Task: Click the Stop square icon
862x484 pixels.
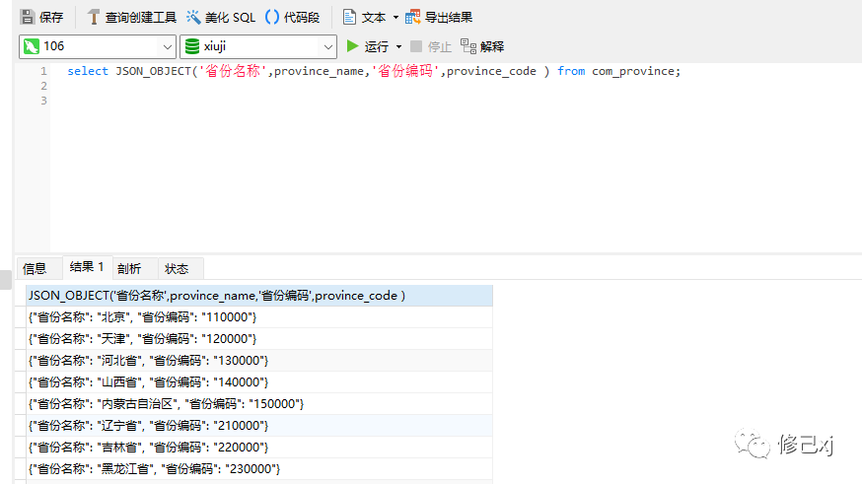Action: (416, 46)
